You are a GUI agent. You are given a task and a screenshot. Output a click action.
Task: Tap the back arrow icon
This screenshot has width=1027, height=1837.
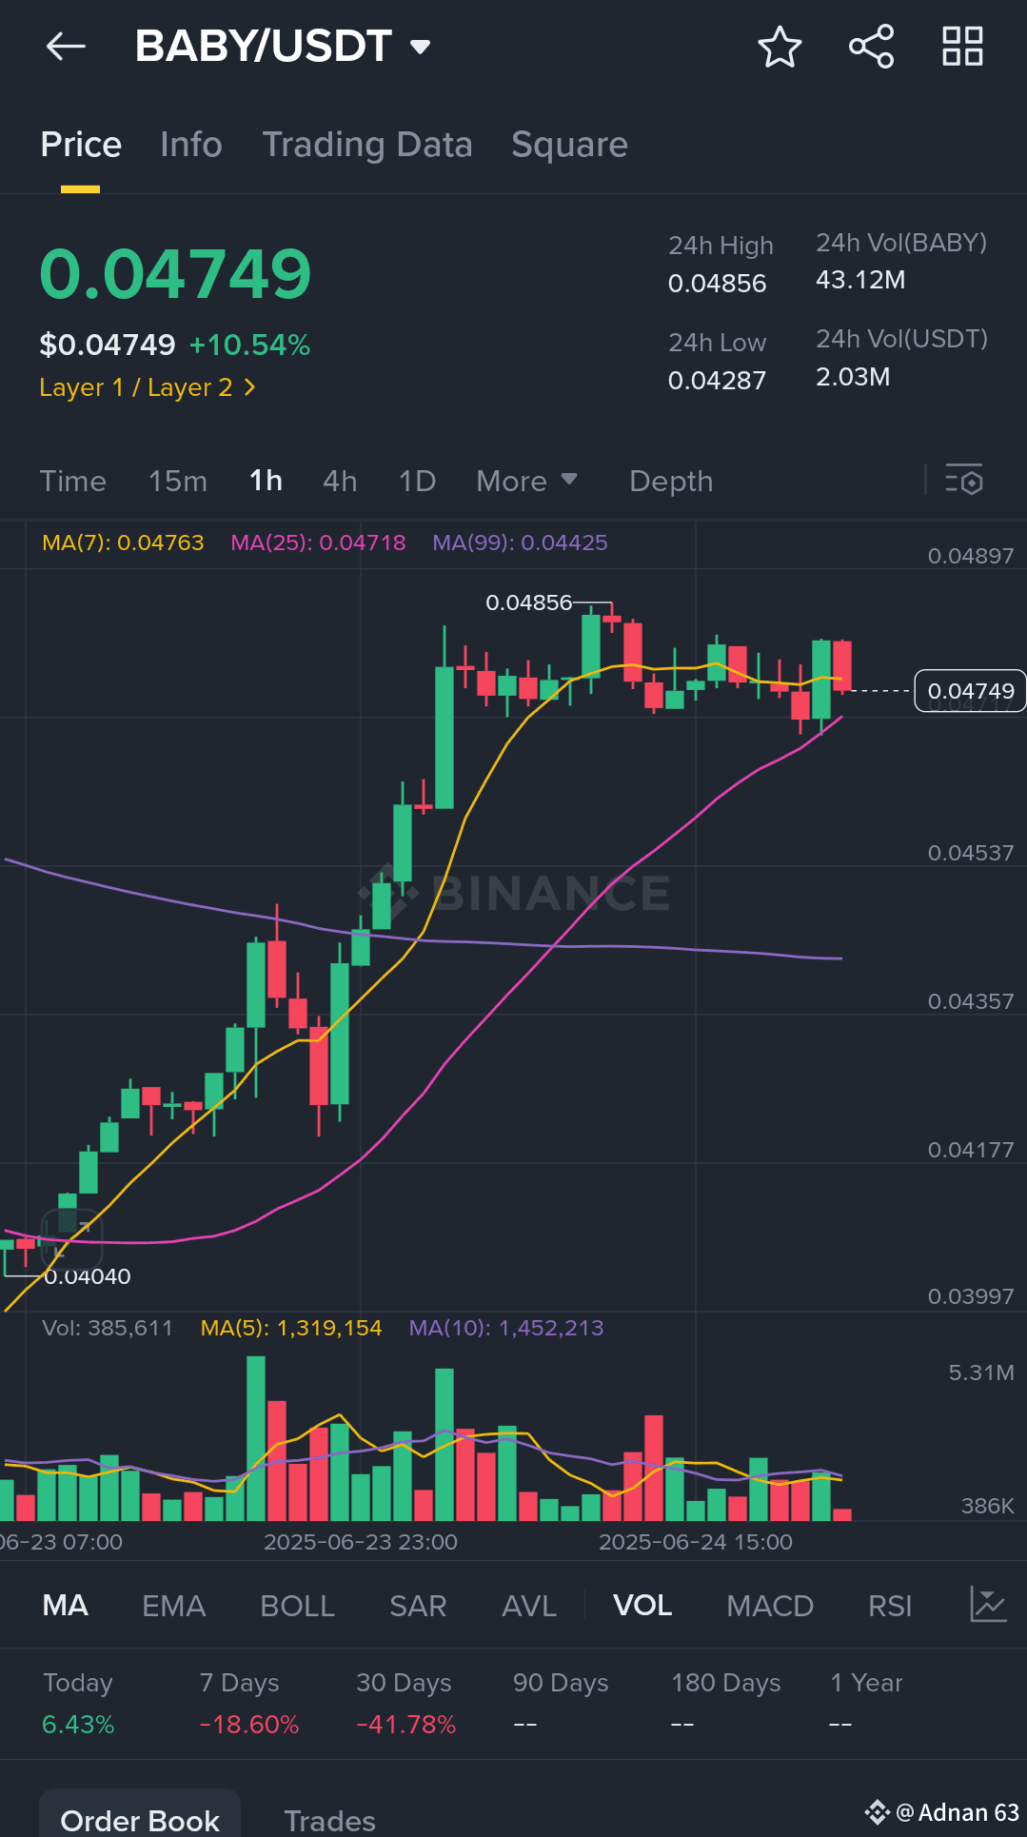tap(66, 46)
